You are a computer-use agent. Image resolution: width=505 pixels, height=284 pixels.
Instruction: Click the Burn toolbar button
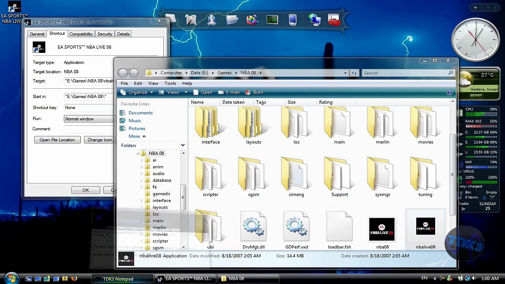point(254,92)
